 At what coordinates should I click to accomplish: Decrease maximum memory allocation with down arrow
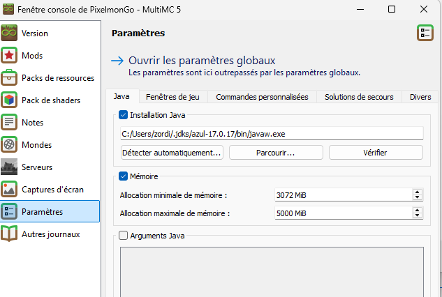[x=418, y=217]
